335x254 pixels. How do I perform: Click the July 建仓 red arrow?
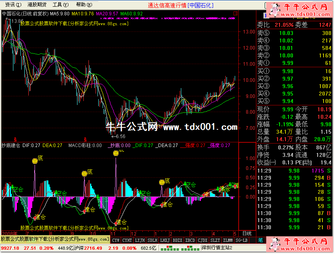point(35,218)
